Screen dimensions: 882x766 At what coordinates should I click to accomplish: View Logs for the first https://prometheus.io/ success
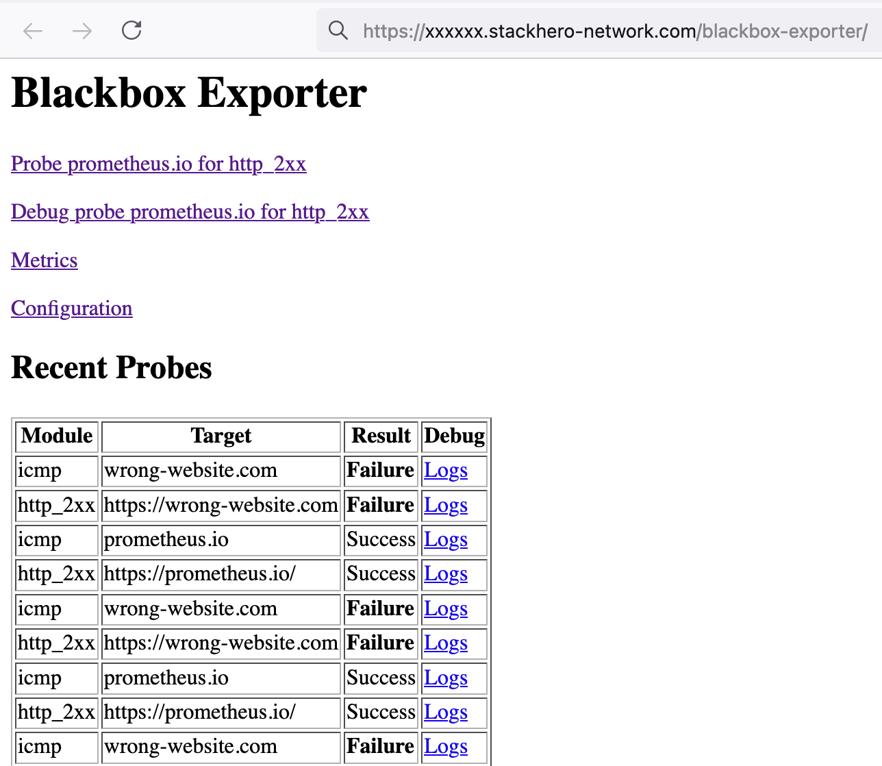[445, 575]
